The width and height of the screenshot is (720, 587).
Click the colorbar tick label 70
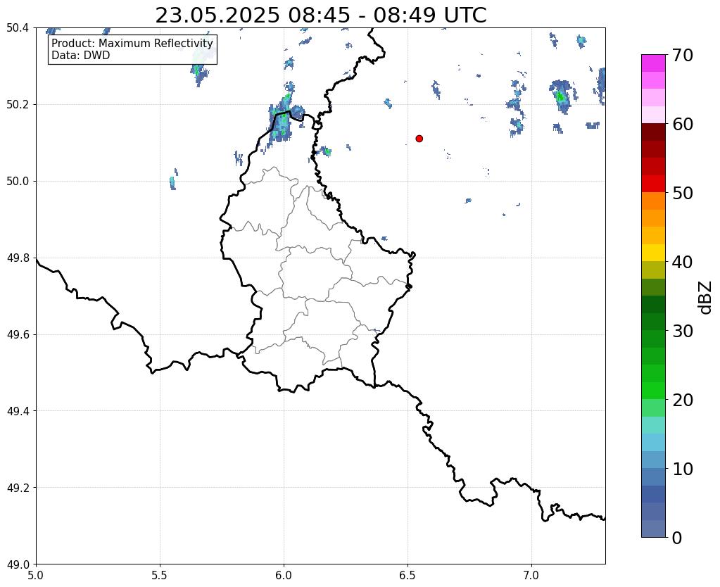(683, 55)
